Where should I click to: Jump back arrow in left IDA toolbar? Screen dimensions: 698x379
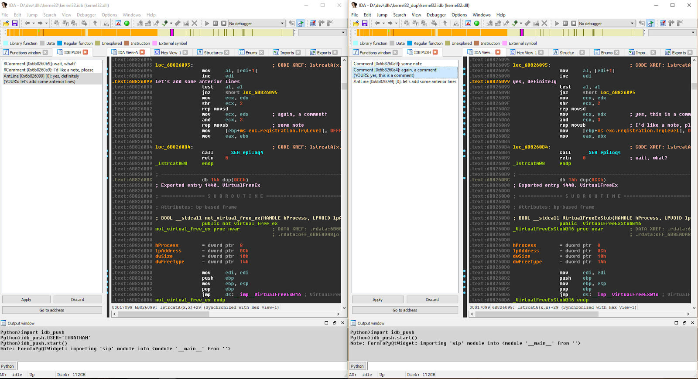27,24
